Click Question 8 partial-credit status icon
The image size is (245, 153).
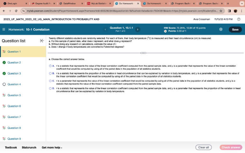click(4, 128)
